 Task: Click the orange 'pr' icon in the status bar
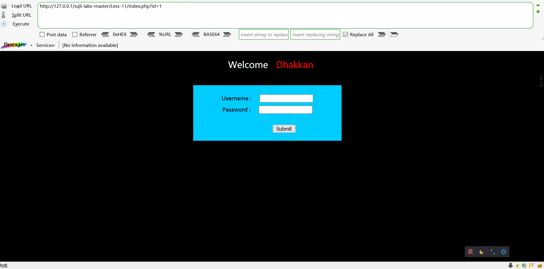(532, 265)
